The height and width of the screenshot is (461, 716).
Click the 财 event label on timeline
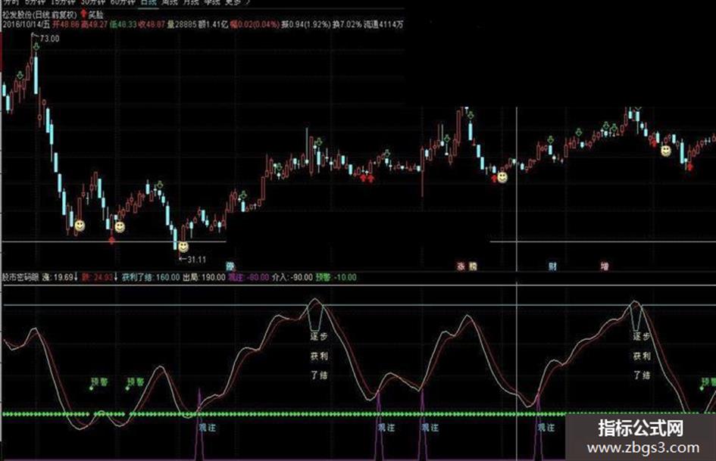point(552,266)
